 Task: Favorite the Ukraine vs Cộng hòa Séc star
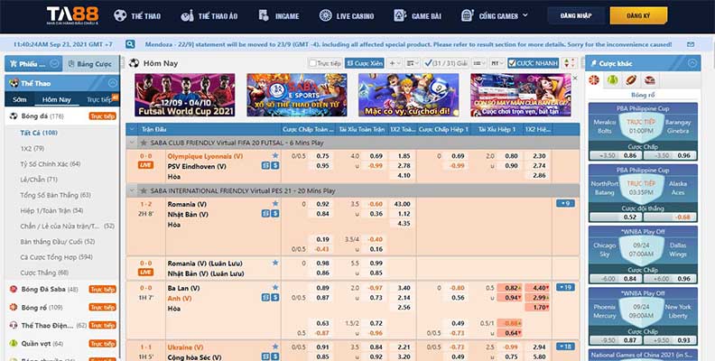275,347
